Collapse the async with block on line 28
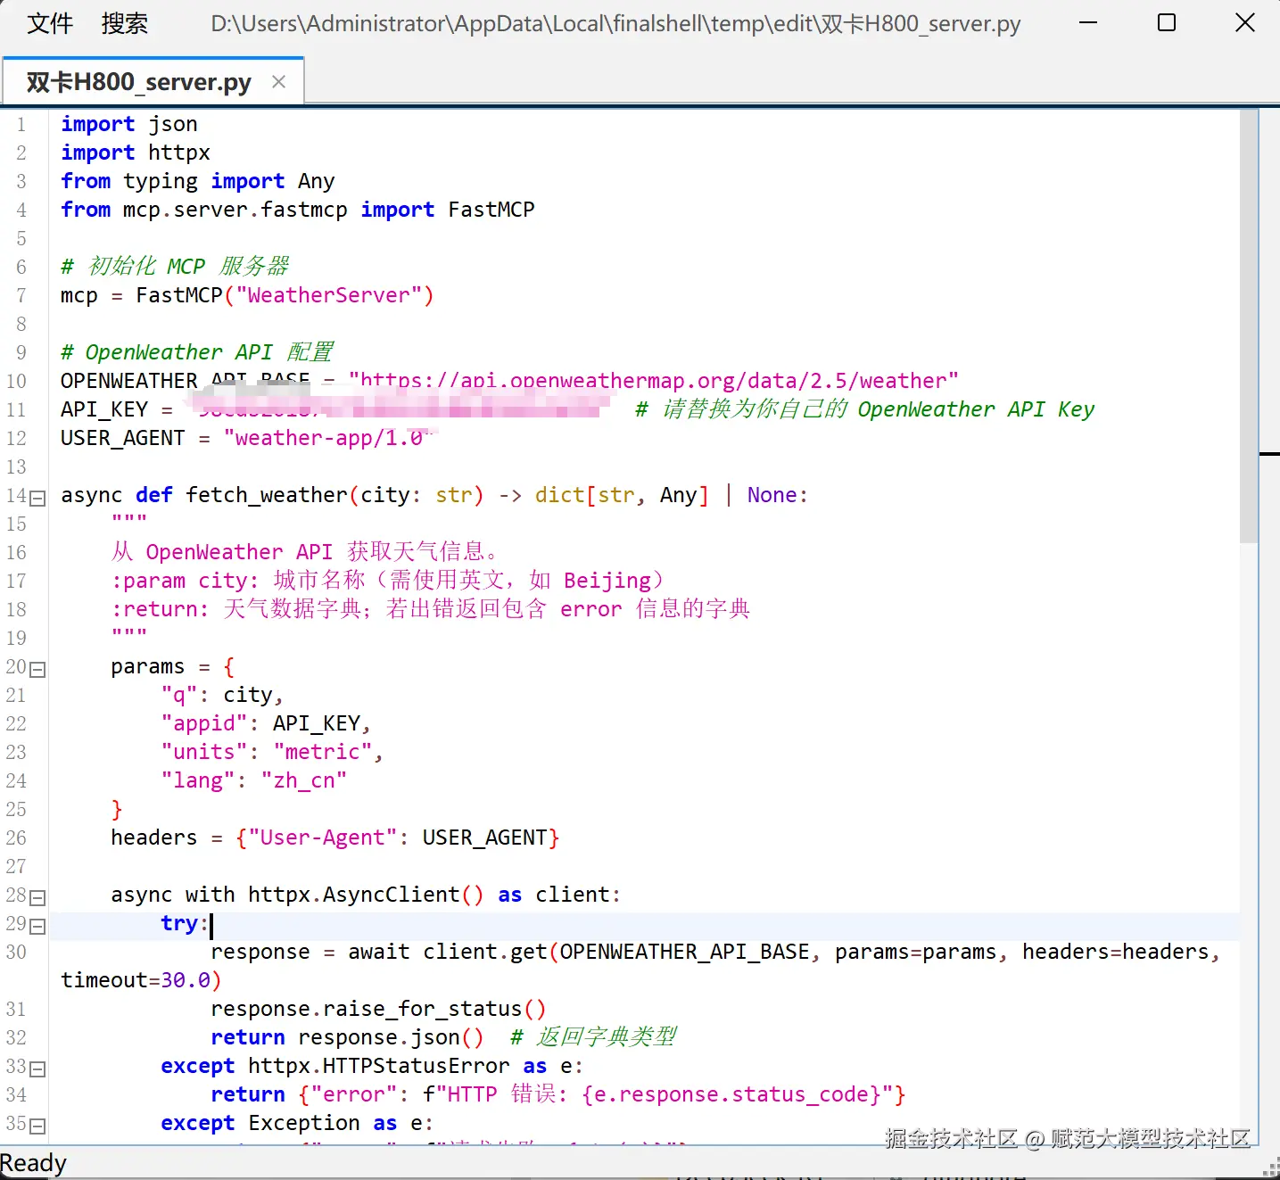The height and width of the screenshot is (1180, 1280). [x=37, y=898]
